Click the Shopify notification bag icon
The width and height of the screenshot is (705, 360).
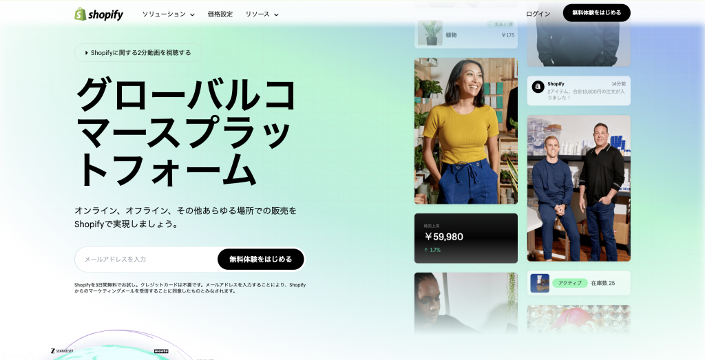[538, 87]
